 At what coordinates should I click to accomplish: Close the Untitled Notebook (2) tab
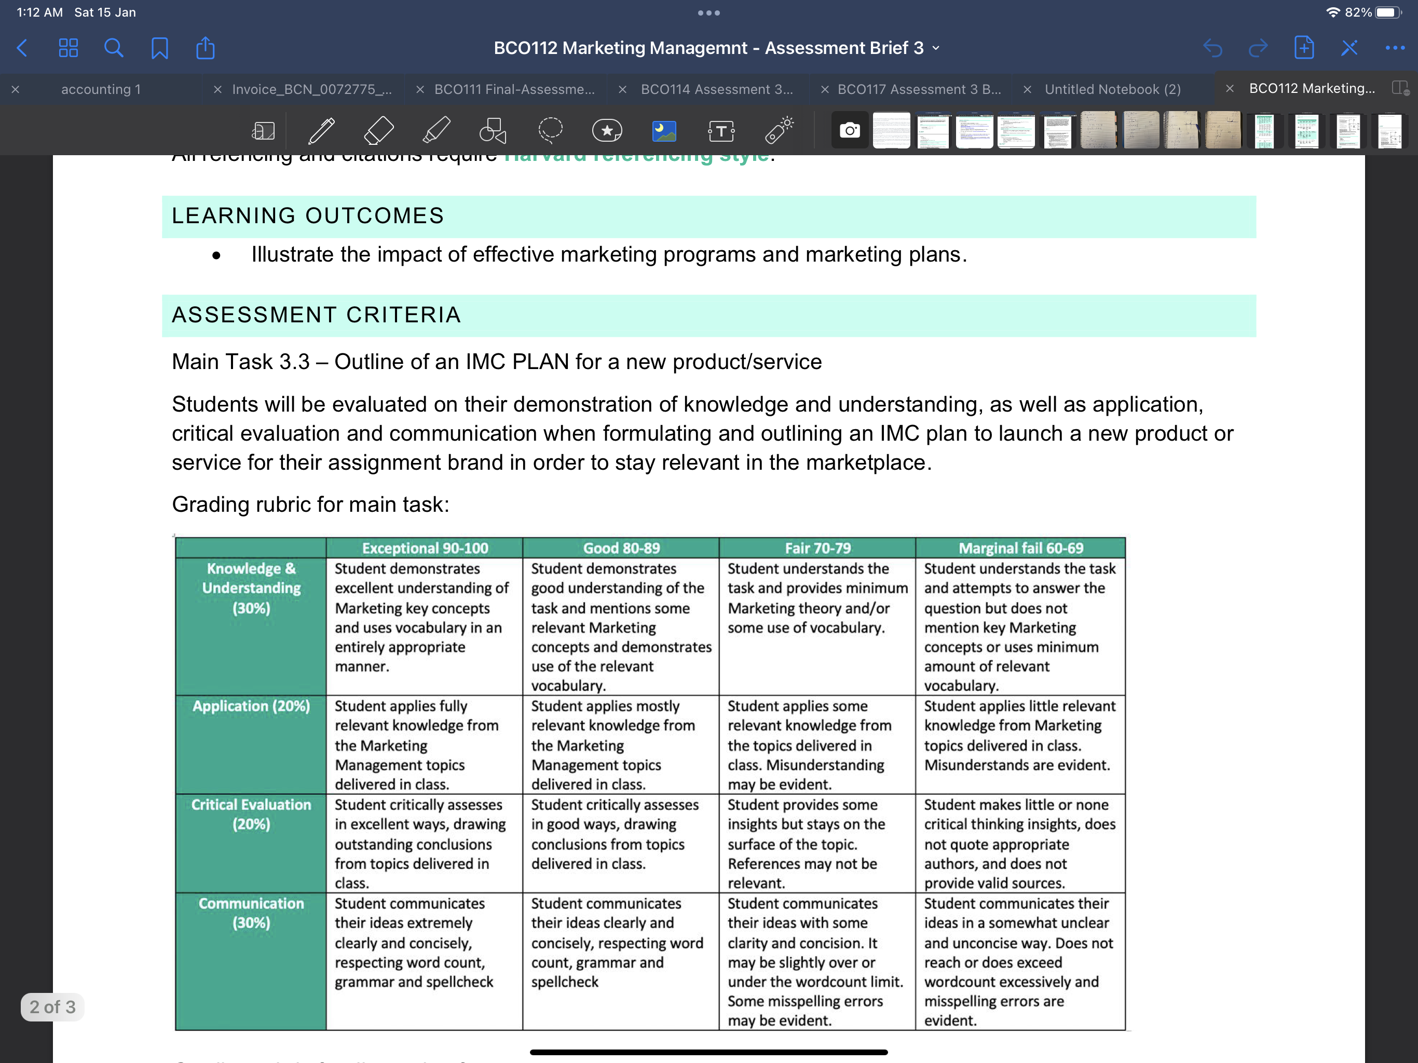[1028, 89]
